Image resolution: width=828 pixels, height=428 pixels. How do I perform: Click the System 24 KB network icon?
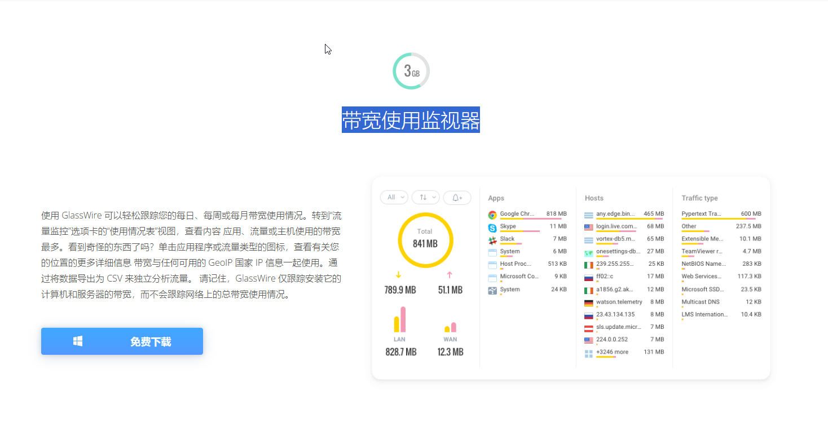point(492,290)
